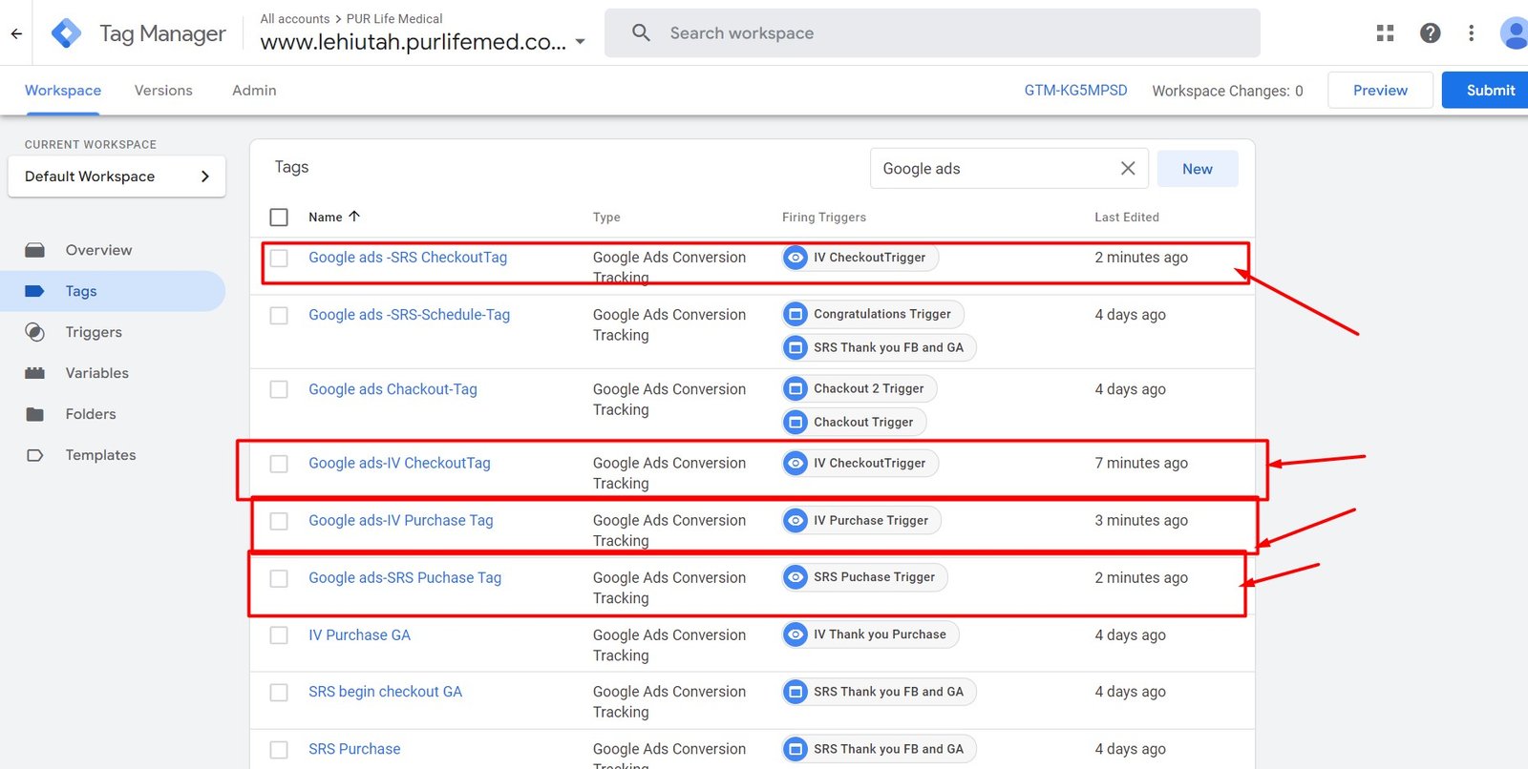
Task: Check the Google ads -SRS CheckoutTag row checkbox
Action: (279, 258)
